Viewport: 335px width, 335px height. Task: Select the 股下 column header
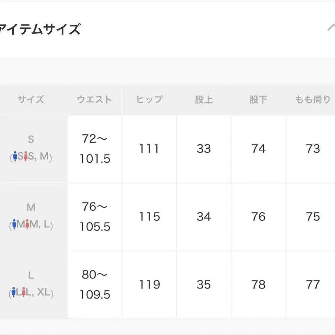click(x=258, y=99)
